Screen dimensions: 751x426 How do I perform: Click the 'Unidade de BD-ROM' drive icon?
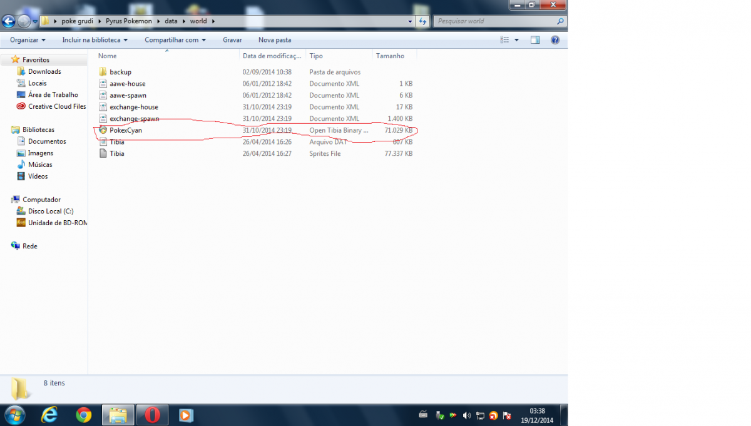click(21, 223)
